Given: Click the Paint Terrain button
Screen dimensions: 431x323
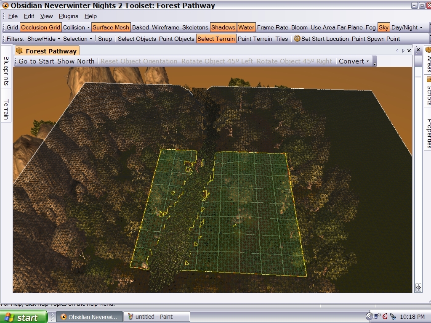Looking at the screenshot, I should [255, 39].
